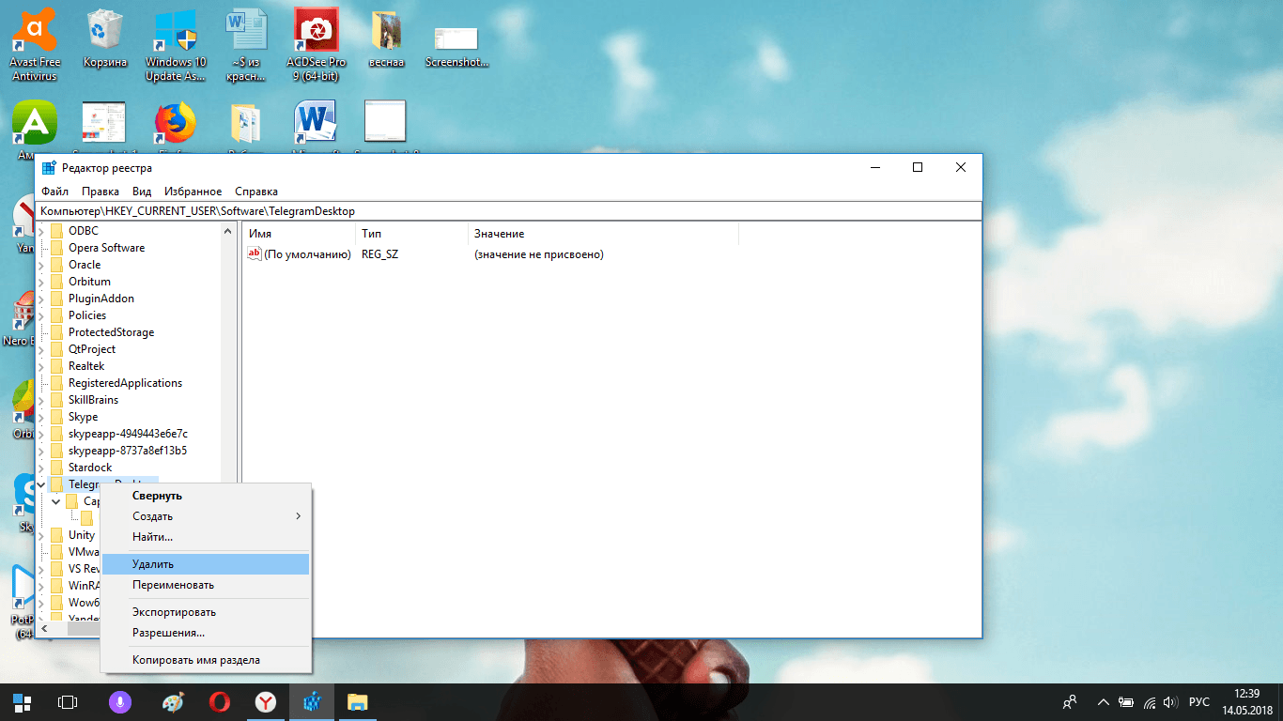The image size is (1283, 721).
Task: Select the SkillBrains registry key
Action: pyautogui.click(x=93, y=400)
